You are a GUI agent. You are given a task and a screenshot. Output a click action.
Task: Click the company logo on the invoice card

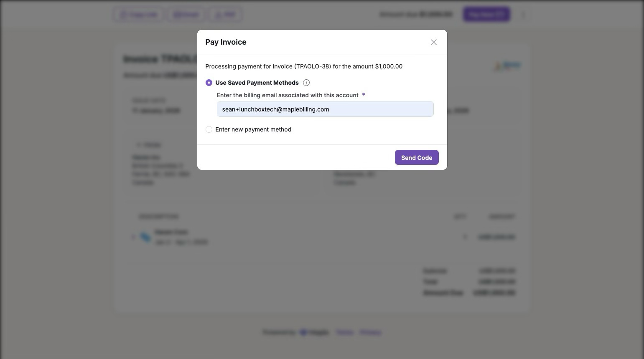coord(507,66)
